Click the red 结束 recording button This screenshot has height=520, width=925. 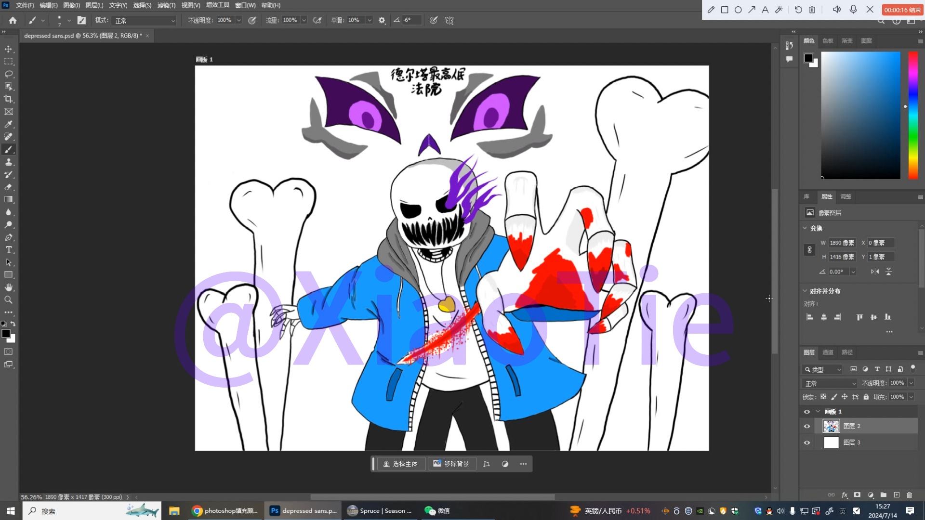click(x=902, y=10)
